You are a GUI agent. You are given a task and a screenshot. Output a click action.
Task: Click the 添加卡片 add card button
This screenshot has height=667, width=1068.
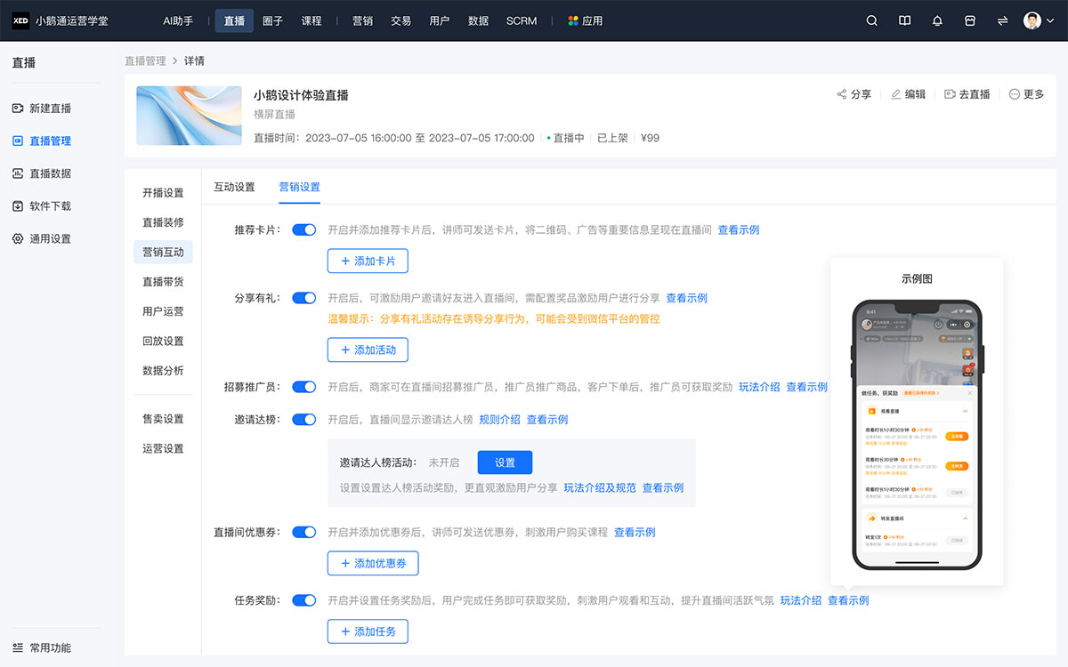(x=368, y=261)
